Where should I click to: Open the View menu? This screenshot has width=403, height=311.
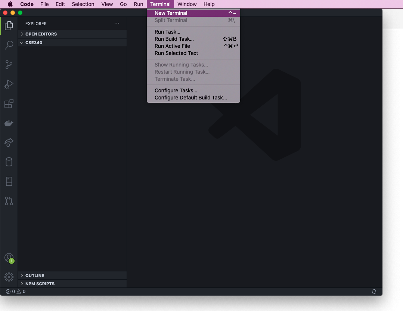107,4
